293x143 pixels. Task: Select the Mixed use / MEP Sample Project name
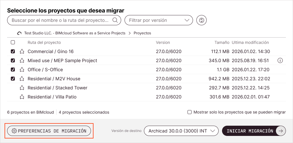pos(62,61)
